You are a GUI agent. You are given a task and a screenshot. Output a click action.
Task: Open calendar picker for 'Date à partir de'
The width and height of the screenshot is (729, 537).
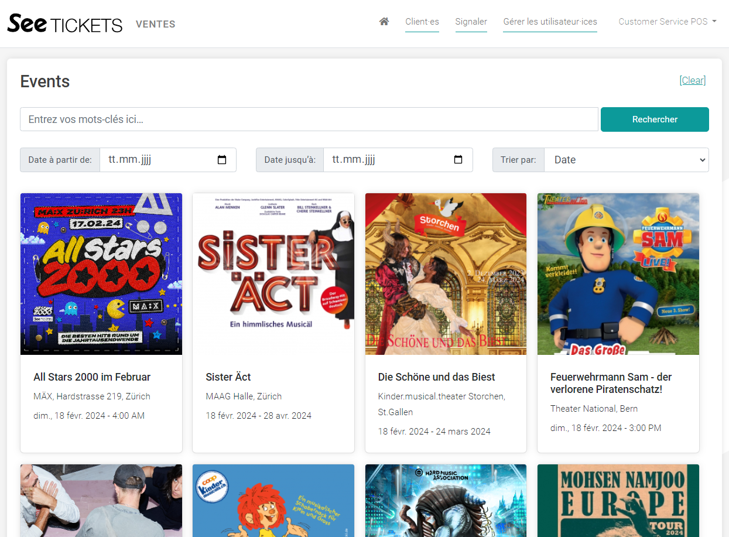point(222,160)
